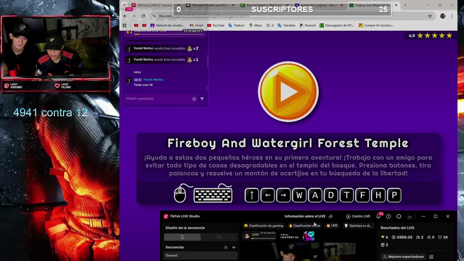Open a new Chrome tab

405,5
